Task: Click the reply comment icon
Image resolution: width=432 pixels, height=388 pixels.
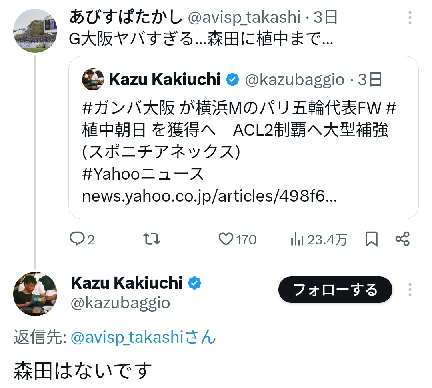Action: click(76, 239)
